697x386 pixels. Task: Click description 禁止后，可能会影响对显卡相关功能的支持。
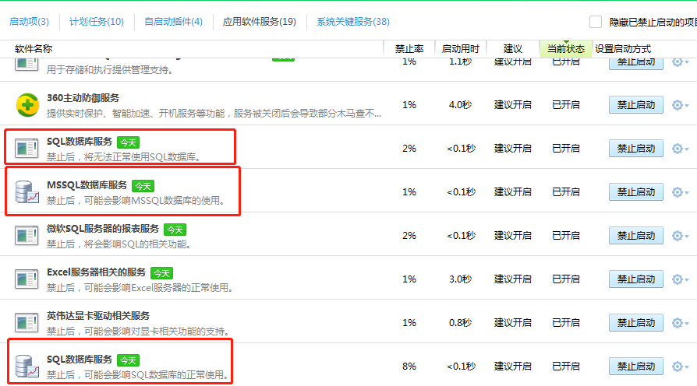[x=138, y=331]
